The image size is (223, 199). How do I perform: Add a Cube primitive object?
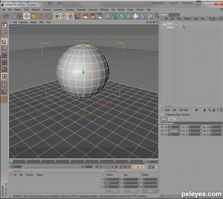click(108, 16)
